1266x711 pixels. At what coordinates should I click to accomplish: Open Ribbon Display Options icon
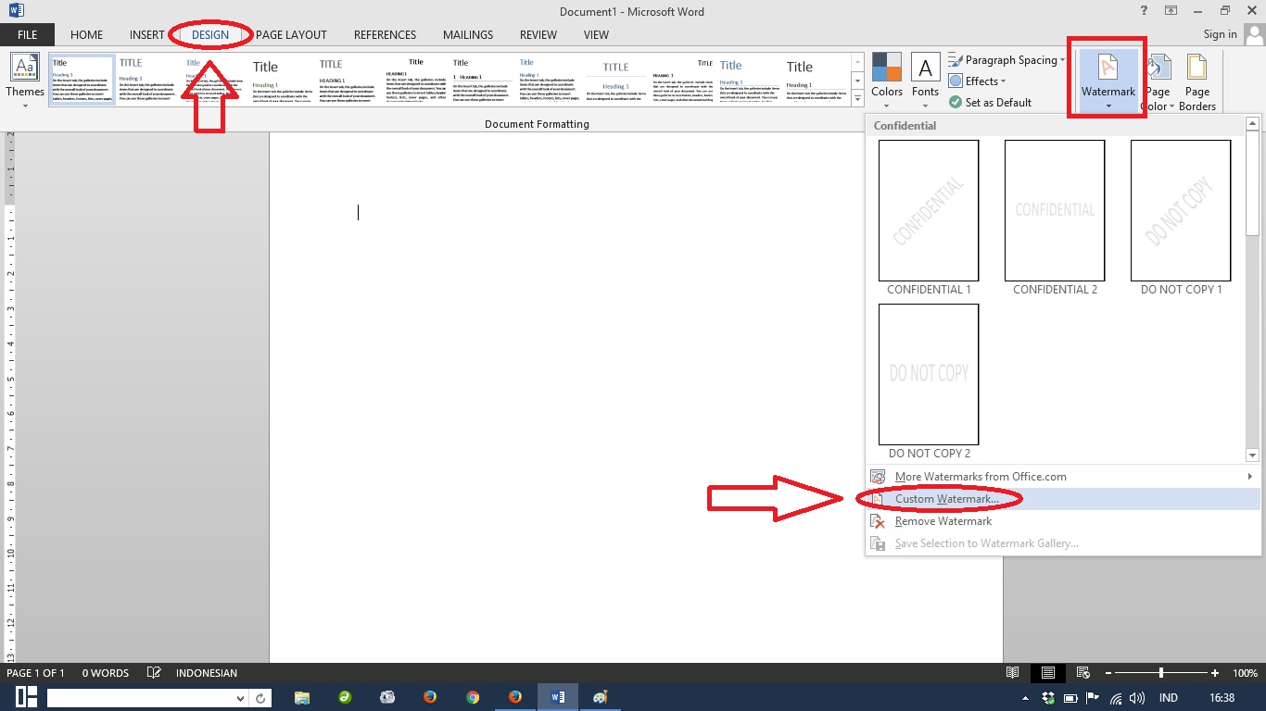[x=1171, y=11]
